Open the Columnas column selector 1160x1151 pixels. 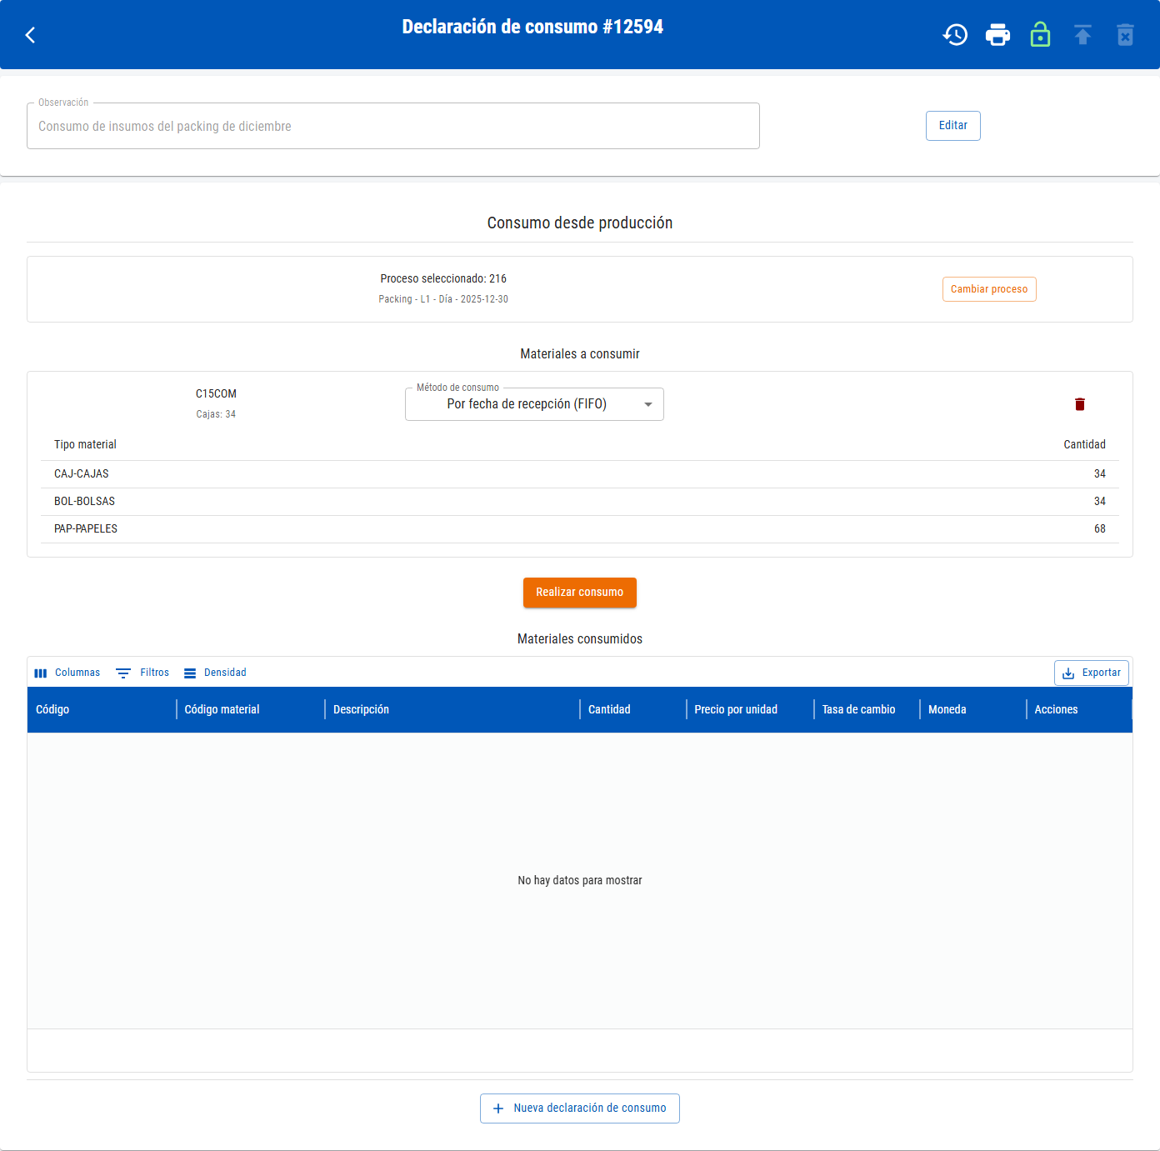tap(67, 673)
